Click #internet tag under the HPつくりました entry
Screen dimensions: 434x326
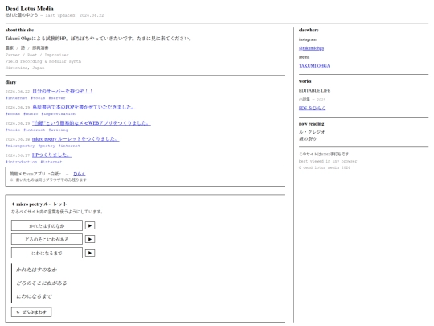[x=51, y=162]
